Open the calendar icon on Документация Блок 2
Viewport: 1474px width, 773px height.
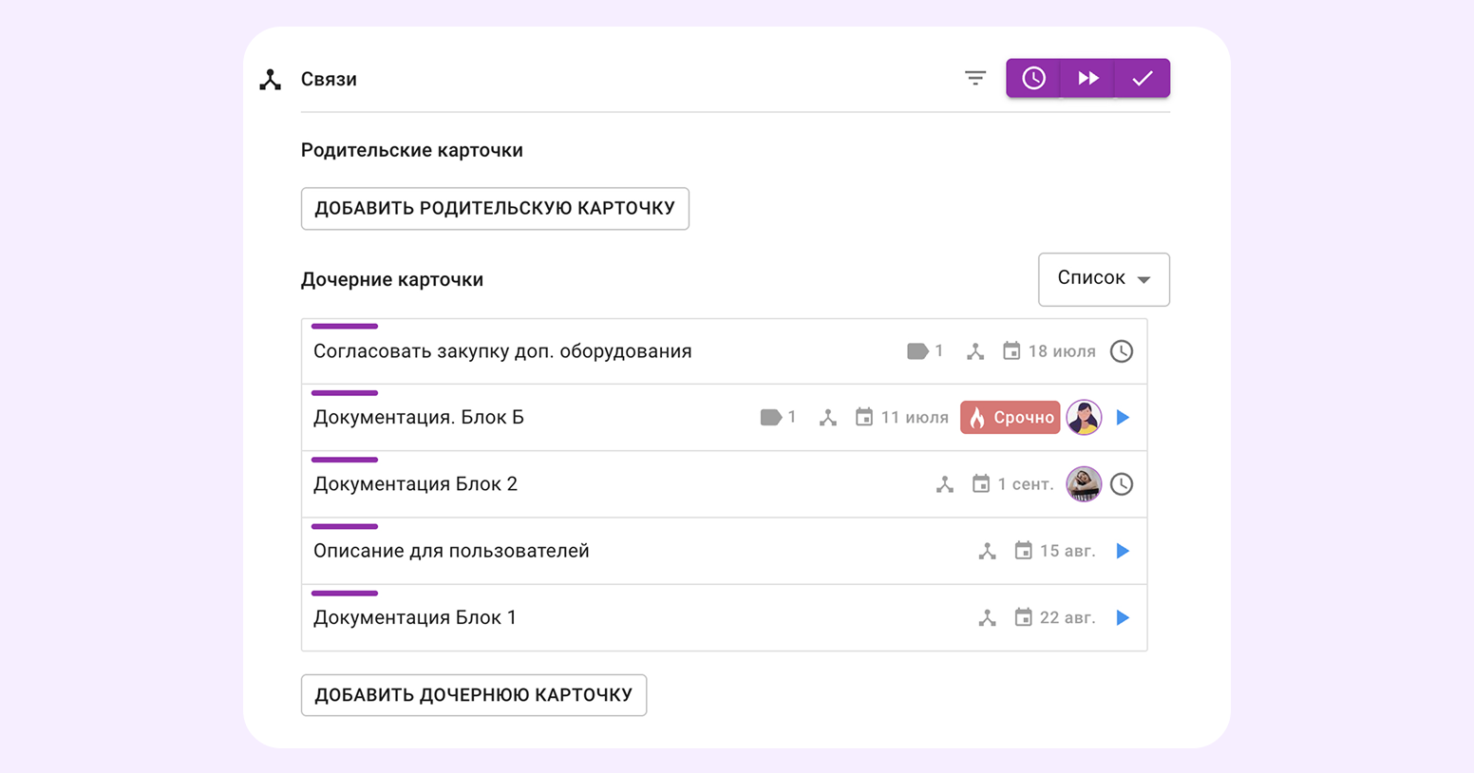pyautogui.click(x=983, y=484)
